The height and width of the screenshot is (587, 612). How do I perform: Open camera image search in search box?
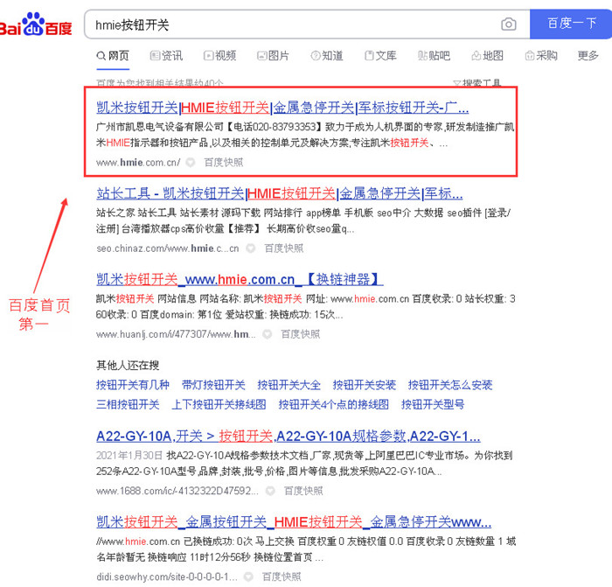(x=508, y=24)
